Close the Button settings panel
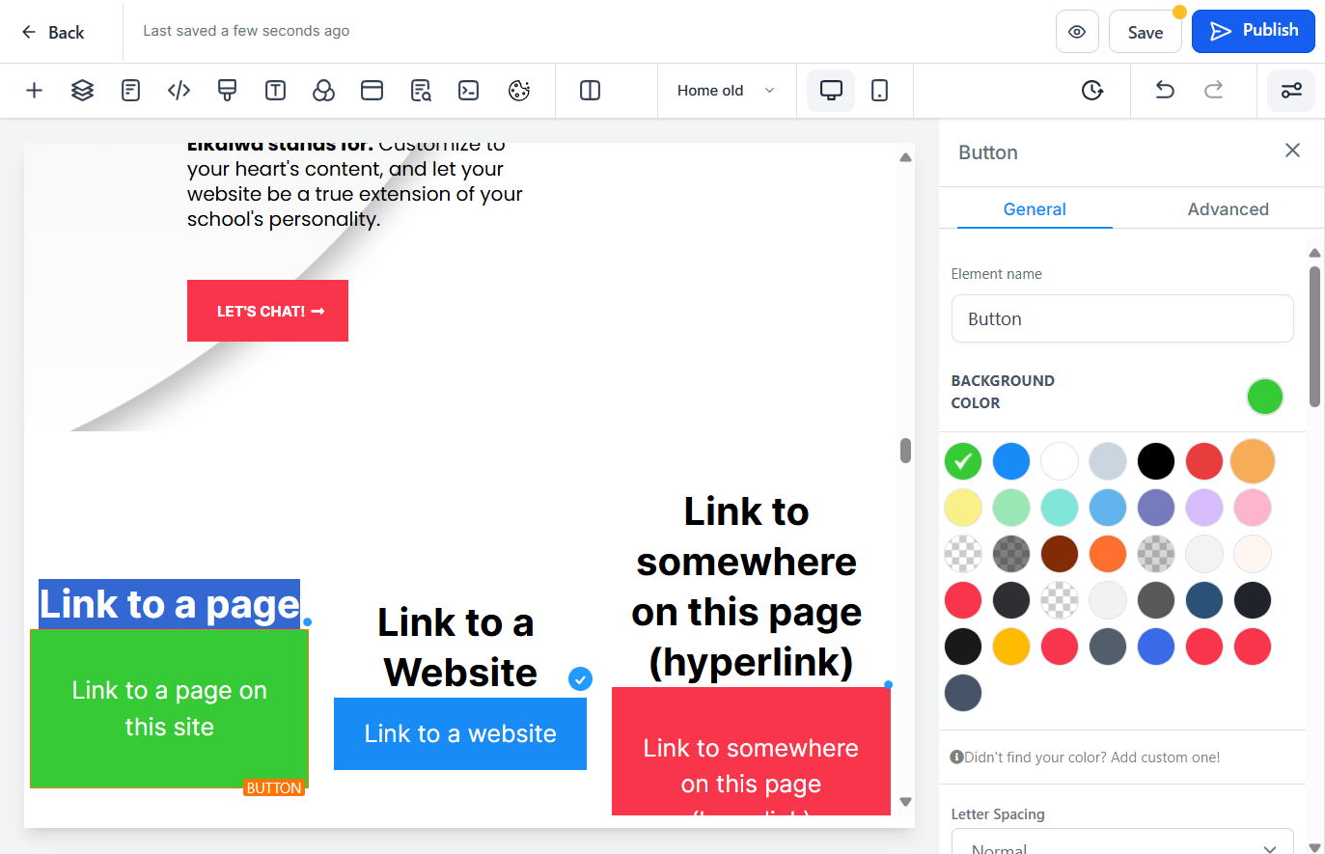1325x854 pixels. click(1292, 151)
